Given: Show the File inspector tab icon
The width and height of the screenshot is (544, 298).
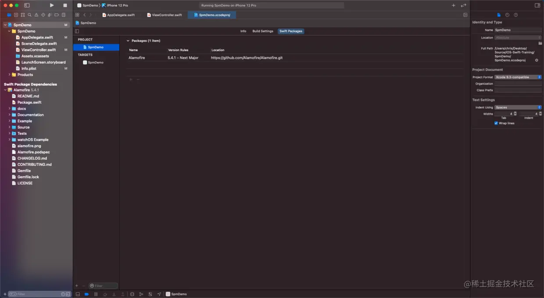Looking at the screenshot, I should pos(499,15).
